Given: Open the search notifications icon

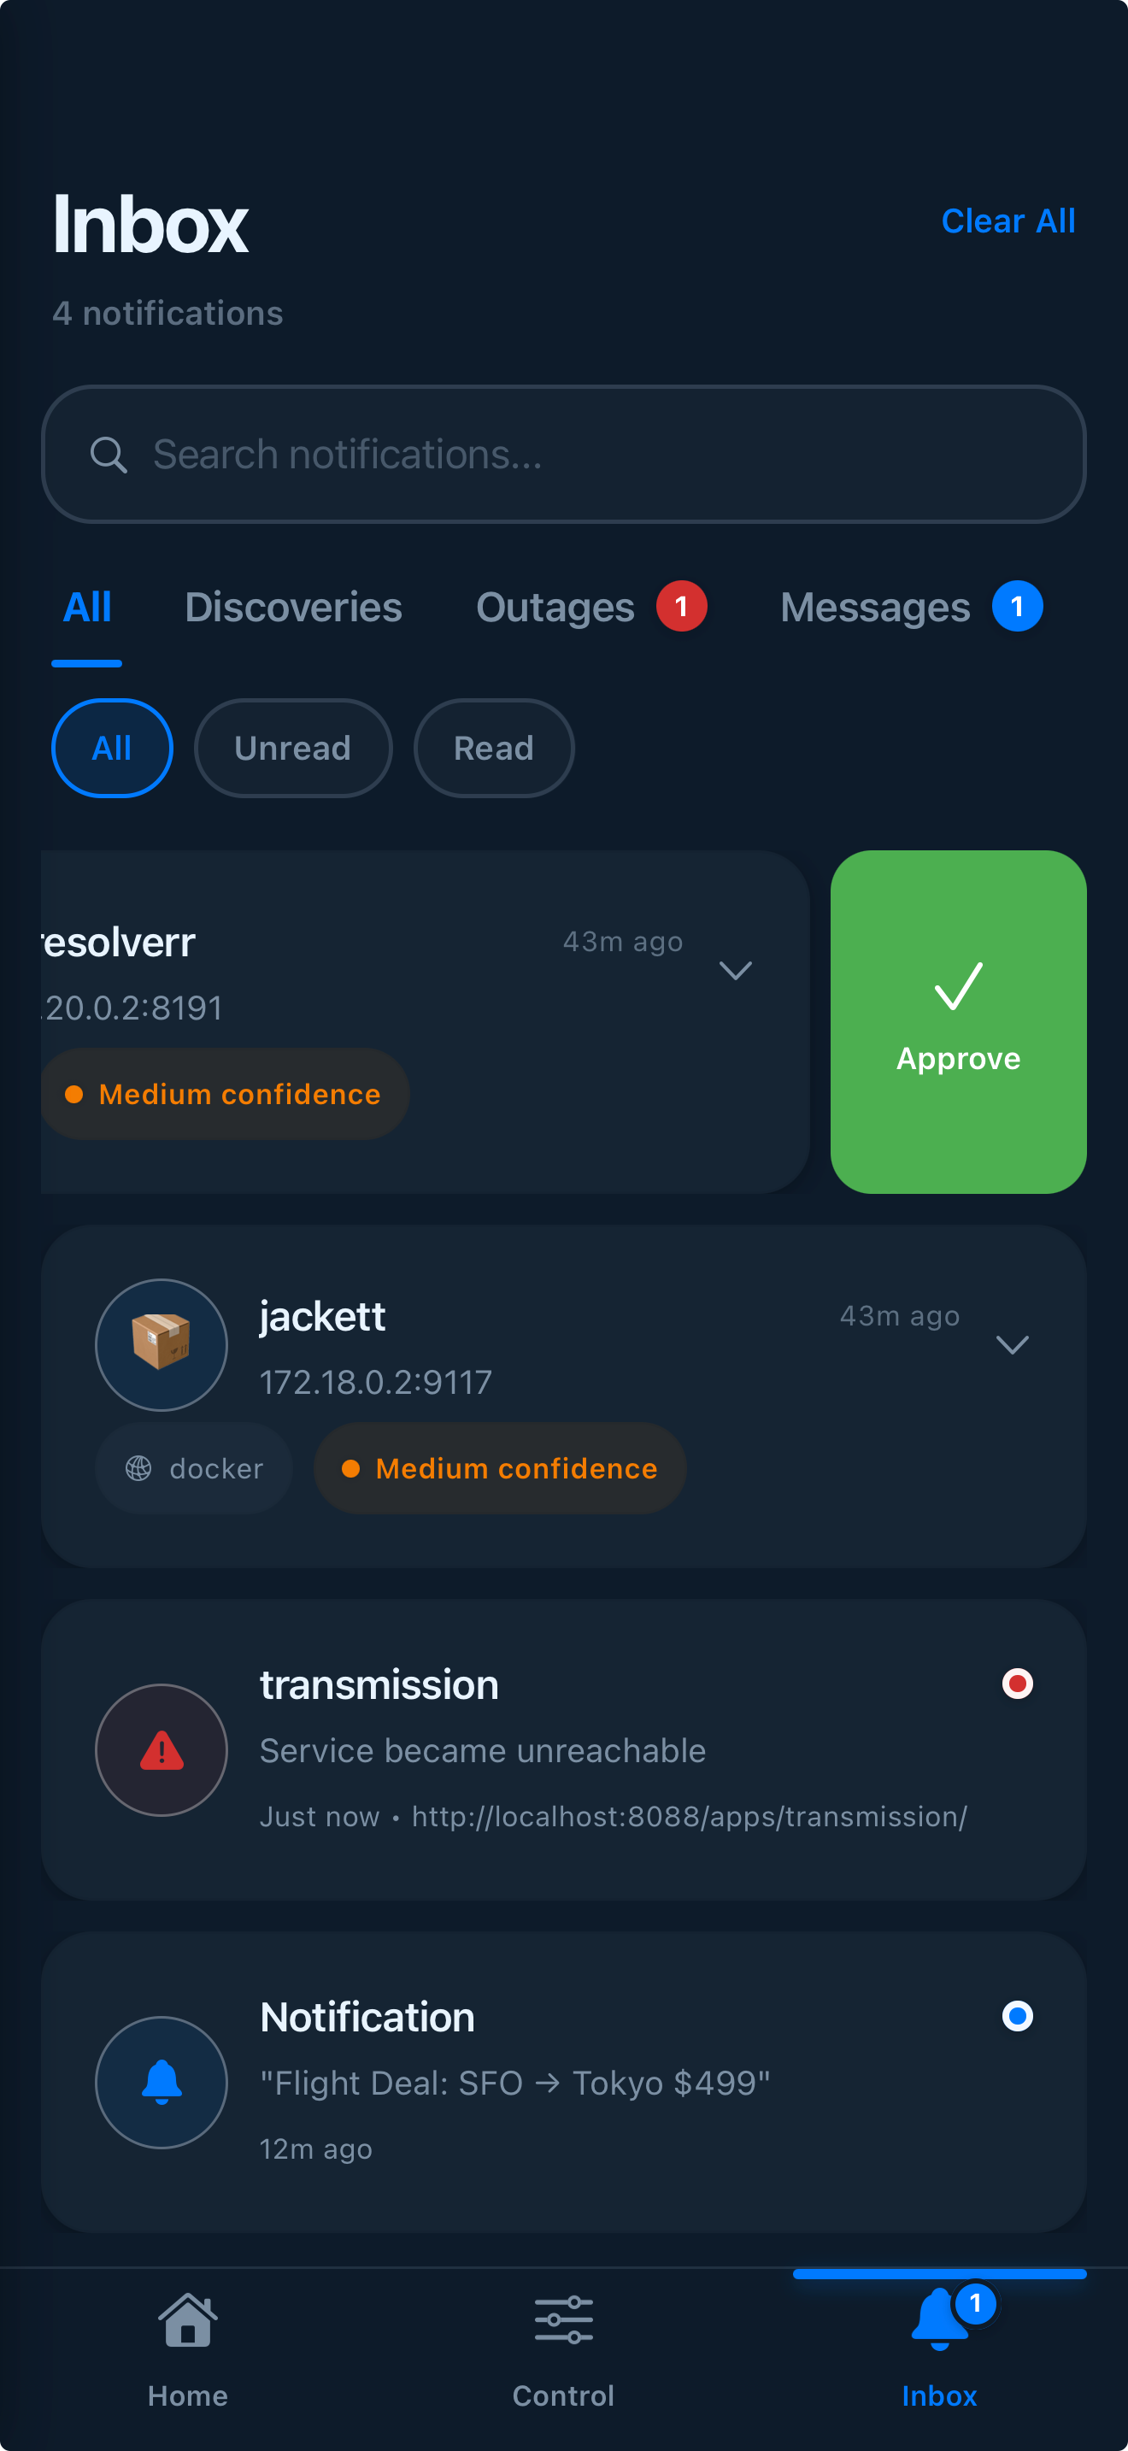Looking at the screenshot, I should click(x=109, y=455).
